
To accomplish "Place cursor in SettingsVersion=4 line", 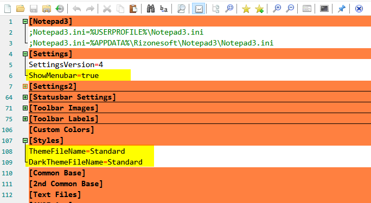I will (x=66, y=64).
